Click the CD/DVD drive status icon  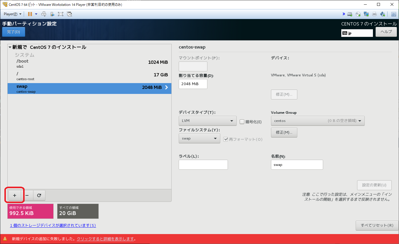tap(358, 14)
